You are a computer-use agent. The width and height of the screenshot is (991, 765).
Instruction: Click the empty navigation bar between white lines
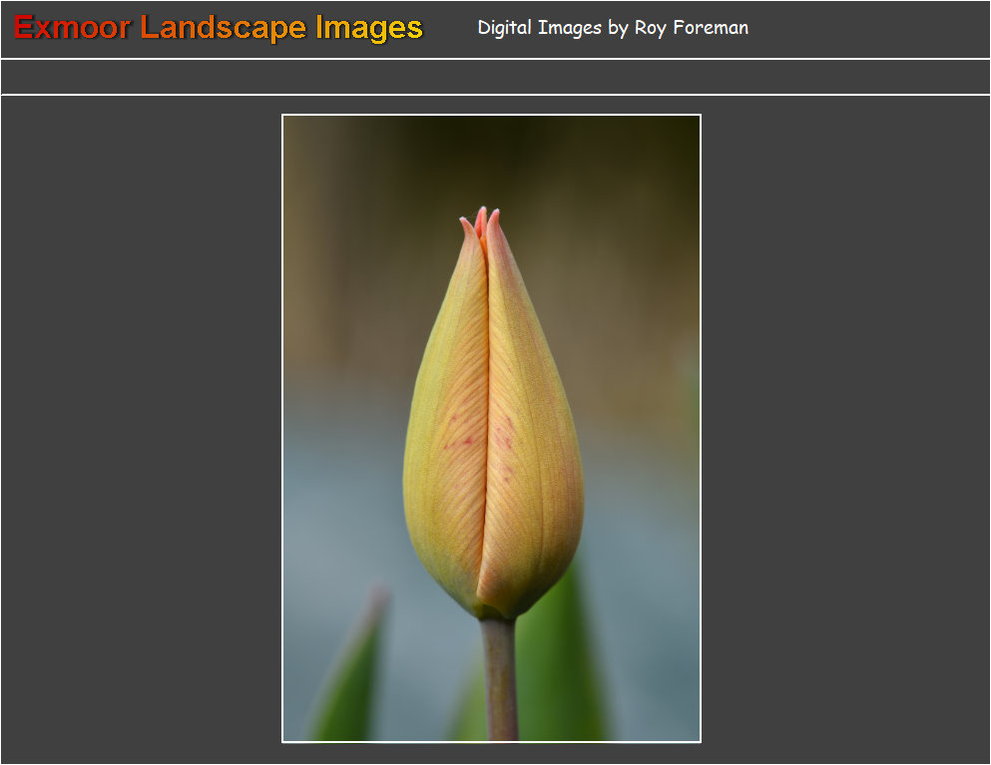(x=495, y=77)
